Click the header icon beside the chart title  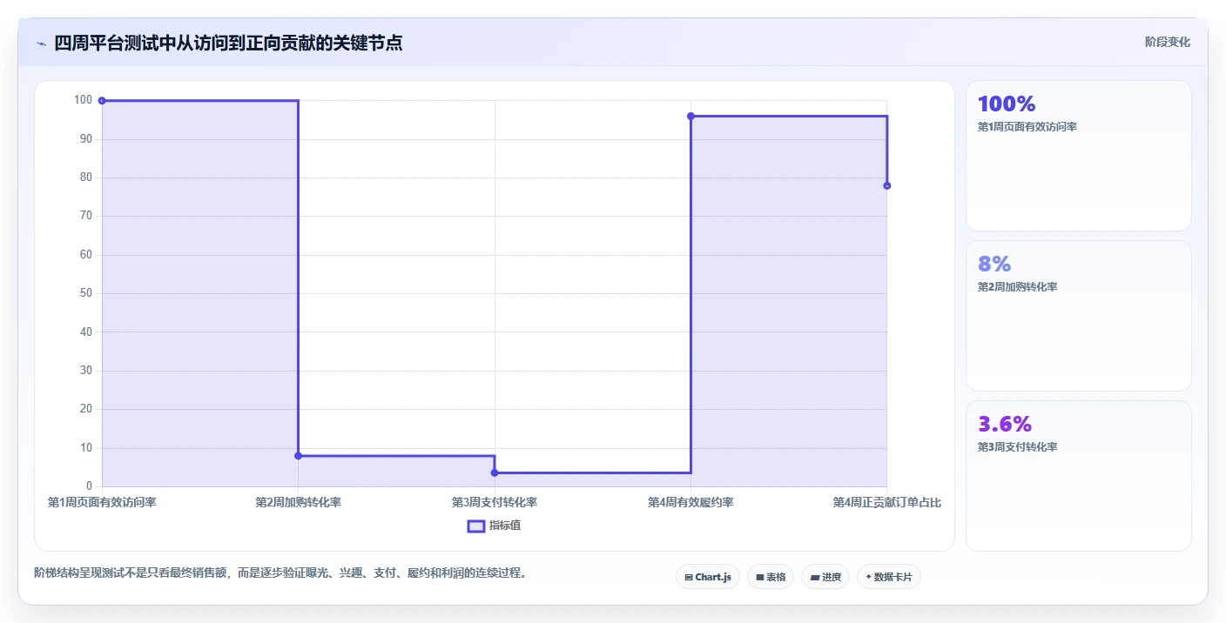pyautogui.click(x=41, y=44)
